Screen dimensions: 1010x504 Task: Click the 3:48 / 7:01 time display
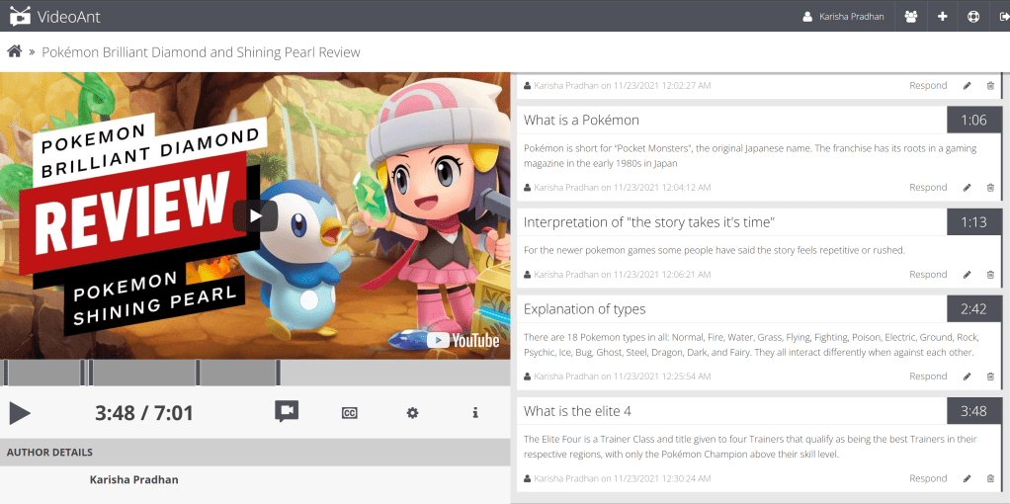[x=144, y=412]
